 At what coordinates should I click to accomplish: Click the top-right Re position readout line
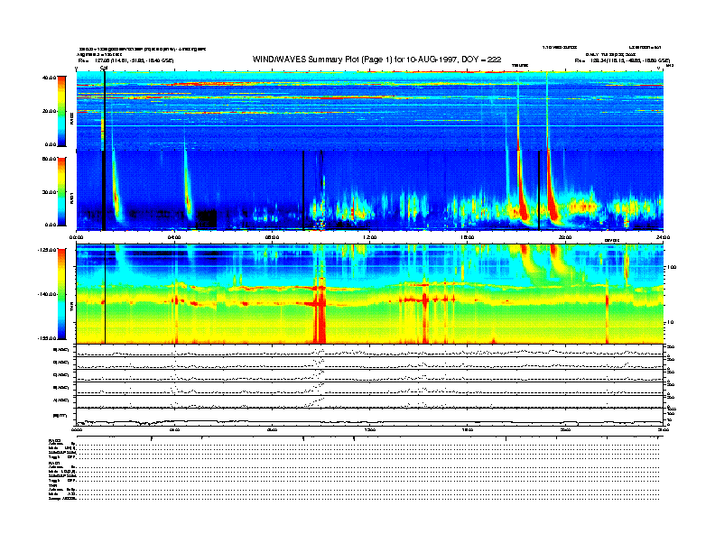click(622, 60)
